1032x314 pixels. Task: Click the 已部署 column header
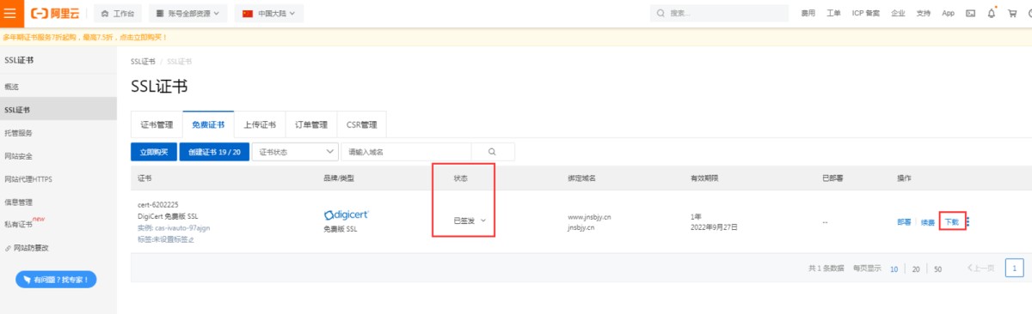[832, 178]
